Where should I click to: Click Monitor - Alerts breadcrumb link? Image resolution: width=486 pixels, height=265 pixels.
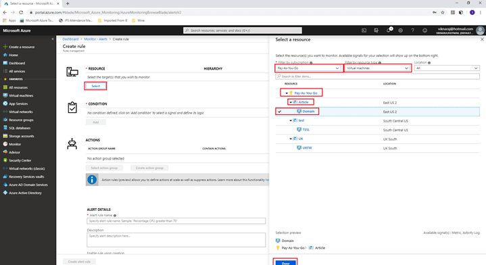(95, 39)
